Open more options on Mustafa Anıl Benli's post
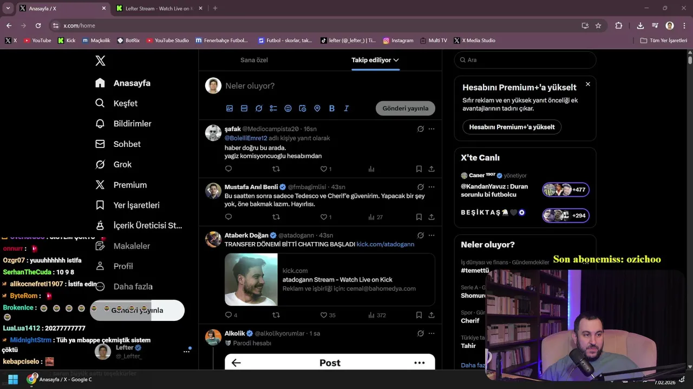 tap(432, 187)
